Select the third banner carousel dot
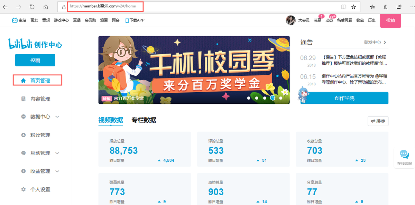Image resolution: width=415 pixels, height=205 pixels. click(x=265, y=98)
